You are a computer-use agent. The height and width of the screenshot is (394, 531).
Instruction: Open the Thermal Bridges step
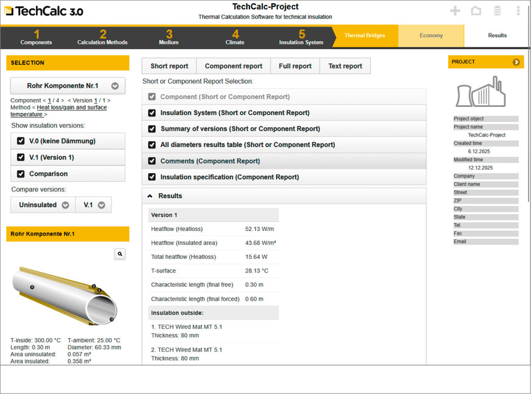(365, 35)
